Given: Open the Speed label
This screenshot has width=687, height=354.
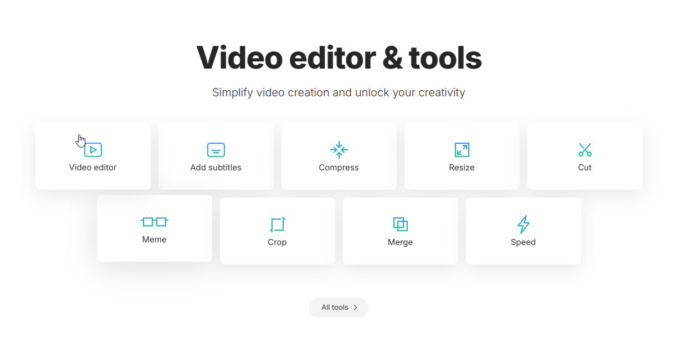Looking at the screenshot, I should pyautogui.click(x=524, y=242).
